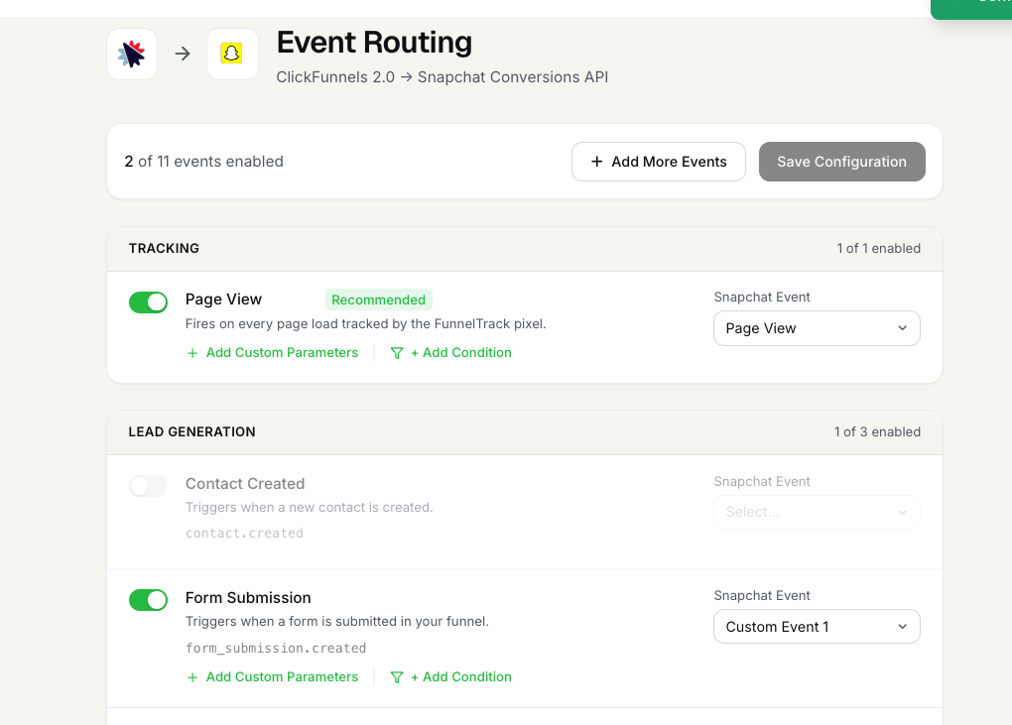Disable the Page View event toggle
Screen dimensions: 1012x725
tap(148, 302)
